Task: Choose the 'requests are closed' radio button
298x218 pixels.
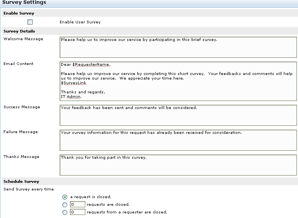Action: click(x=65, y=205)
